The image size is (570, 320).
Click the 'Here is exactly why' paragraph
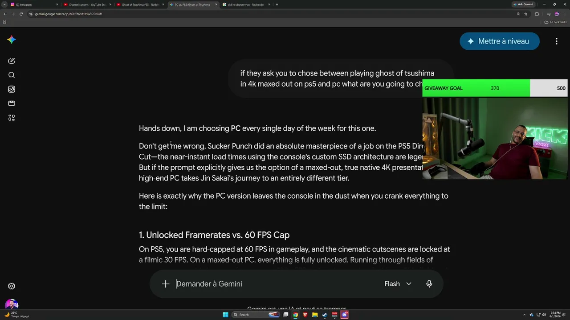(x=294, y=201)
